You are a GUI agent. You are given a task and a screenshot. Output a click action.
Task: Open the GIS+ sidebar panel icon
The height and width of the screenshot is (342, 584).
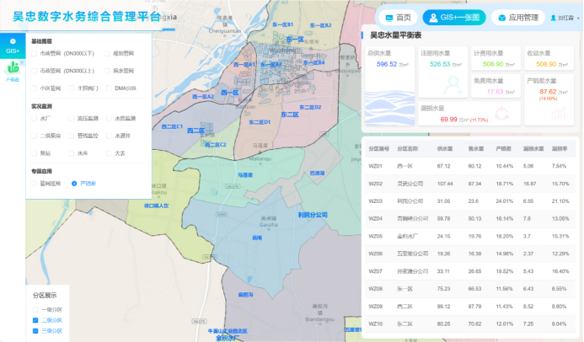tap(13, 45)
